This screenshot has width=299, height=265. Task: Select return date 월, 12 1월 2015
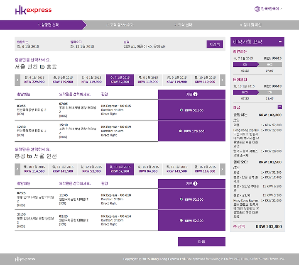click(x=91, y=169)
